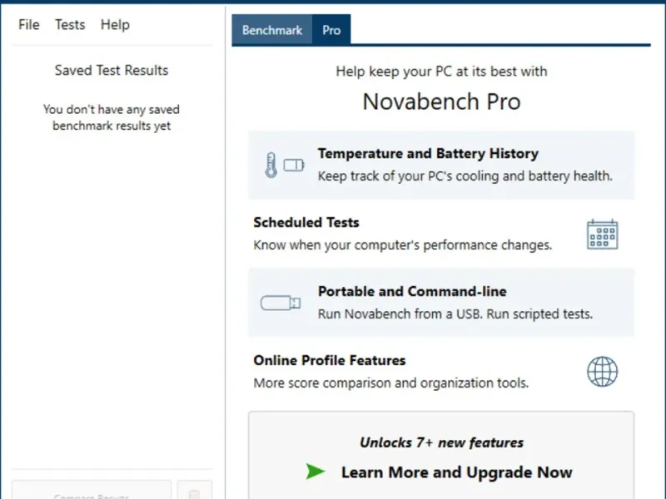Screen dimensions: 666x499
Task: Click the Scheduled Tests calendar icon
Action: pyautogui.click(x=602, y=235)
